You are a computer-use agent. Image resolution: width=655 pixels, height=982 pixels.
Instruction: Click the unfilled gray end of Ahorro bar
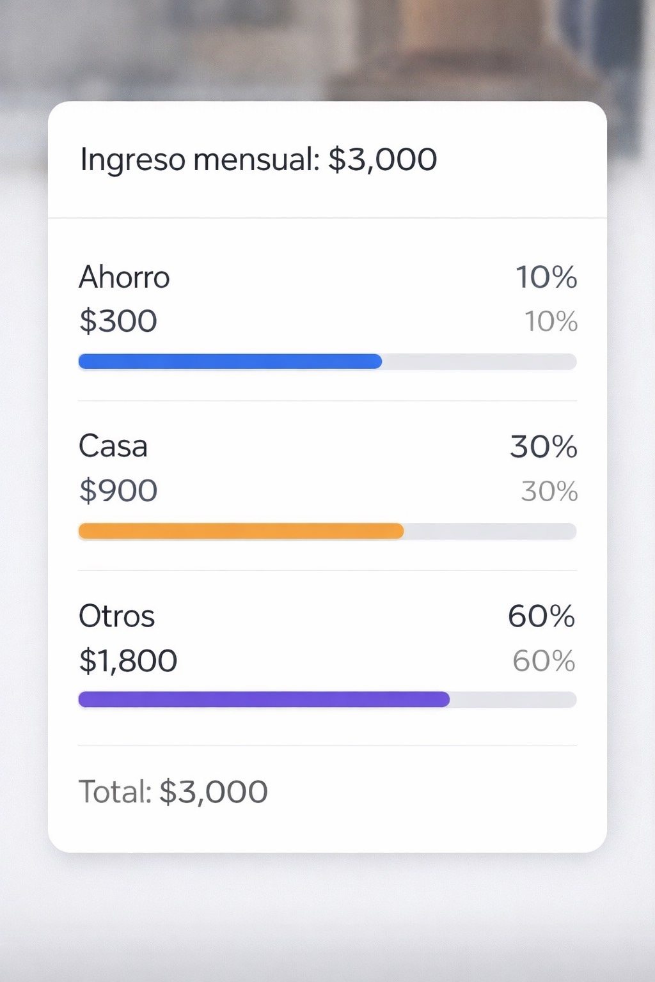point(480,362)
